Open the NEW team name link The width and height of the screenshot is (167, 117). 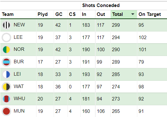click(x=19, y=25)
